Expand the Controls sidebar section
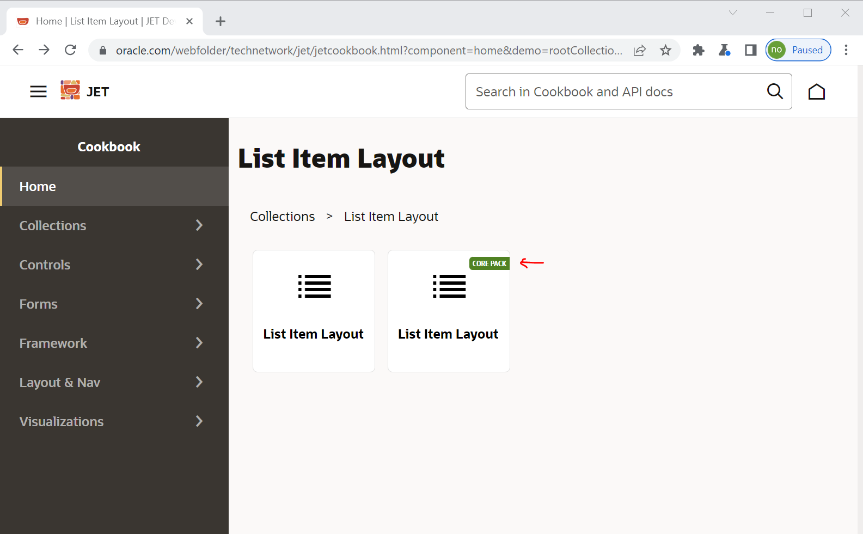This screenshot has height=534, width=863. coord(199,265)
